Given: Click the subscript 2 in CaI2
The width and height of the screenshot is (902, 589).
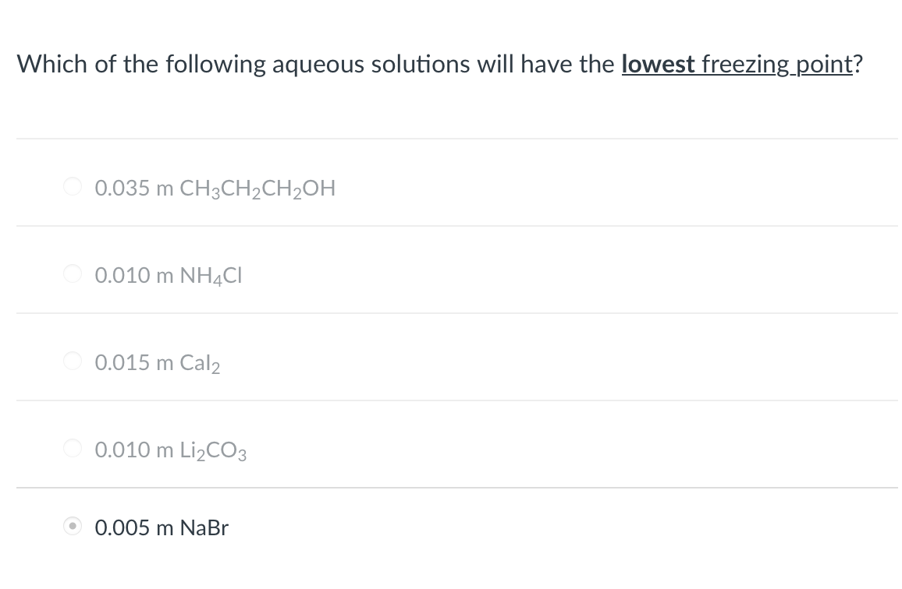Looking at the screenshot, I should pos(215,367).
